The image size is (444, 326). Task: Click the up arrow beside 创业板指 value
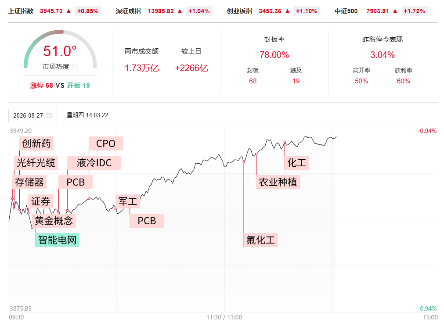287,11
